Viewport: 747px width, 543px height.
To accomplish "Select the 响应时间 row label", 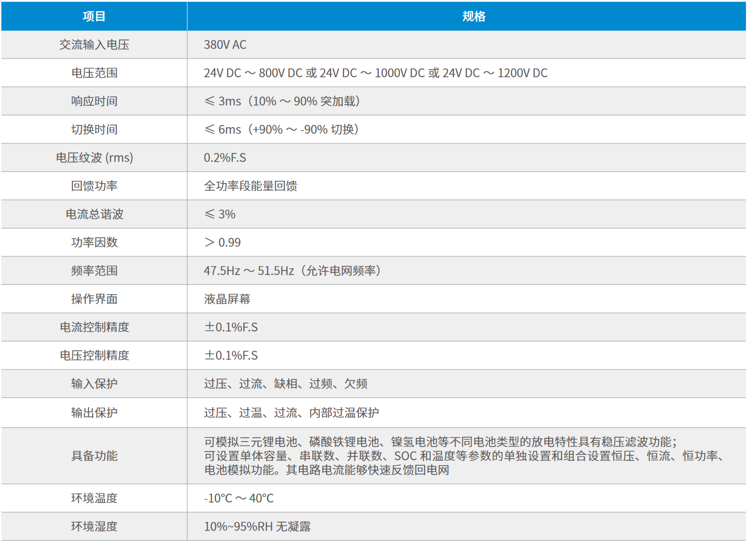I will [94, 101].
